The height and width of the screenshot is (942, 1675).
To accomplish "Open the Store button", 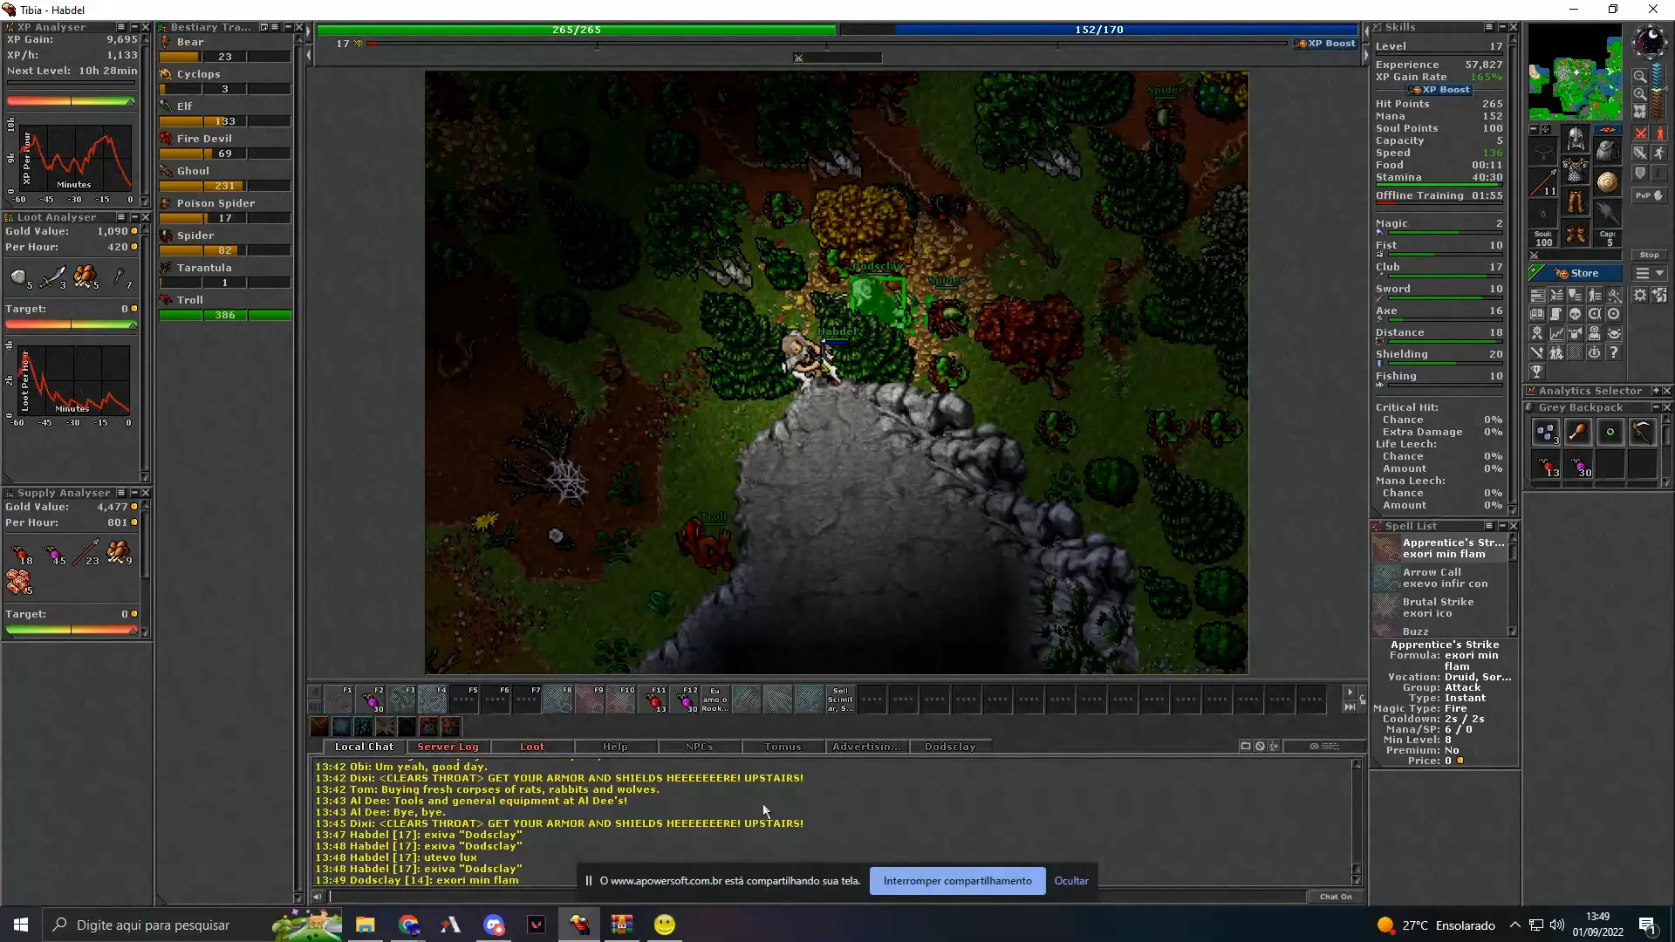I will coord(1576,273).
